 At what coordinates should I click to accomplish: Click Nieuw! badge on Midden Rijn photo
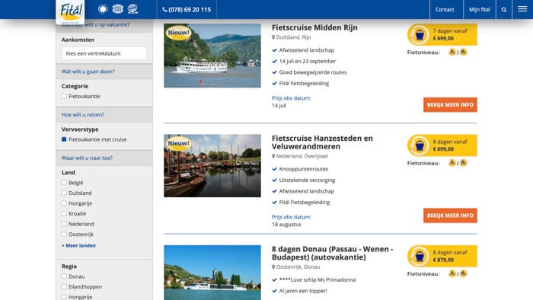tap(178, 33)
